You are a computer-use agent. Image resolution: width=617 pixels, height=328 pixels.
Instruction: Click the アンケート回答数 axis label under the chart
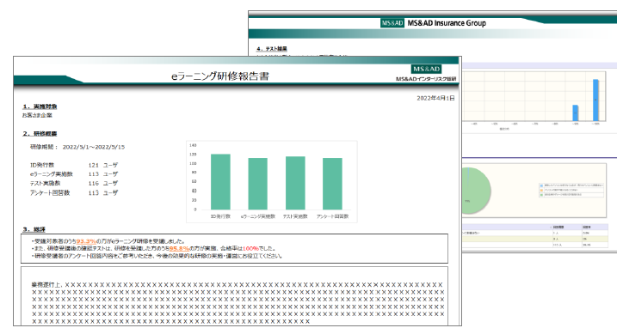332,216
